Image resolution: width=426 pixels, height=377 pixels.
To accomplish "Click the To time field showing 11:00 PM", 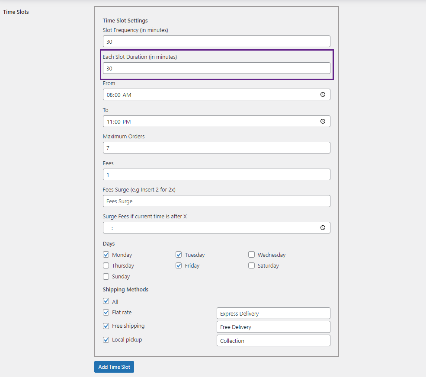I will (217, 121).
